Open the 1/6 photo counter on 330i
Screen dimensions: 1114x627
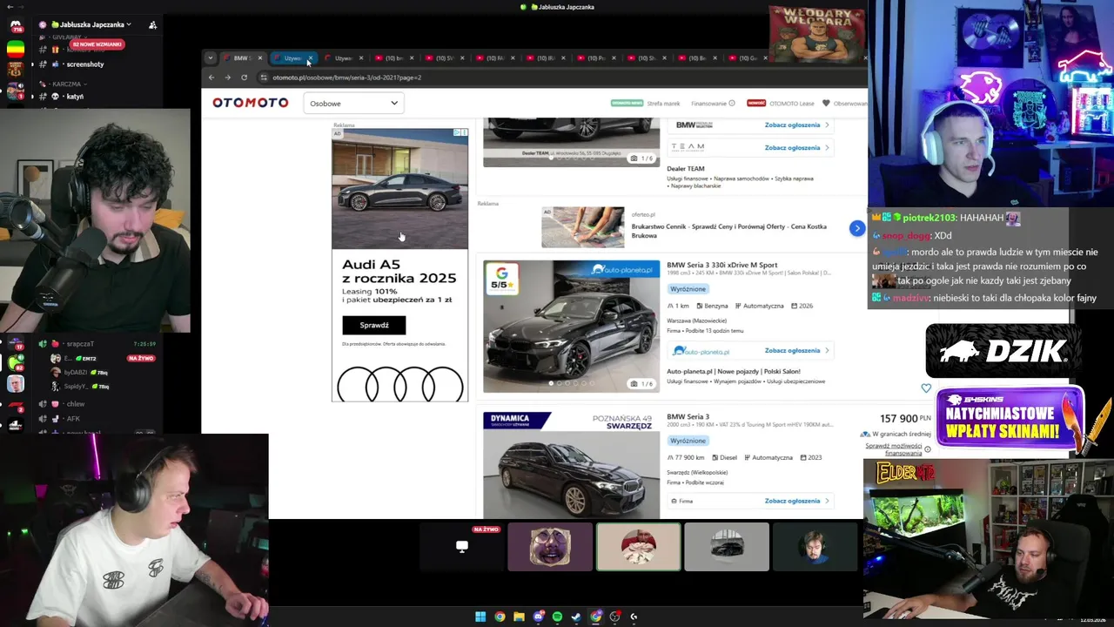tap(641, 383)
